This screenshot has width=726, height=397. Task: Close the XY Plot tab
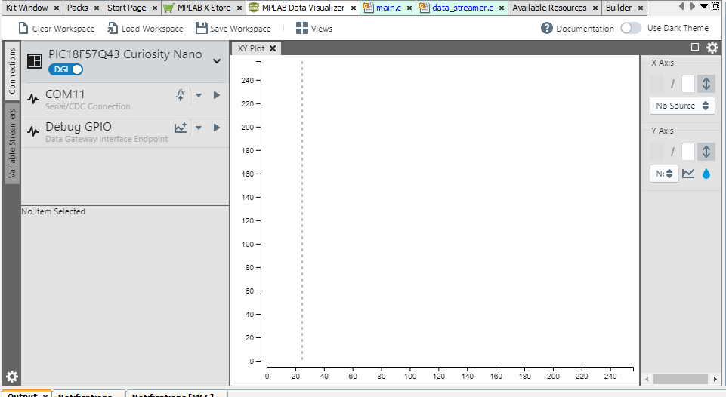tap(273, 48)
